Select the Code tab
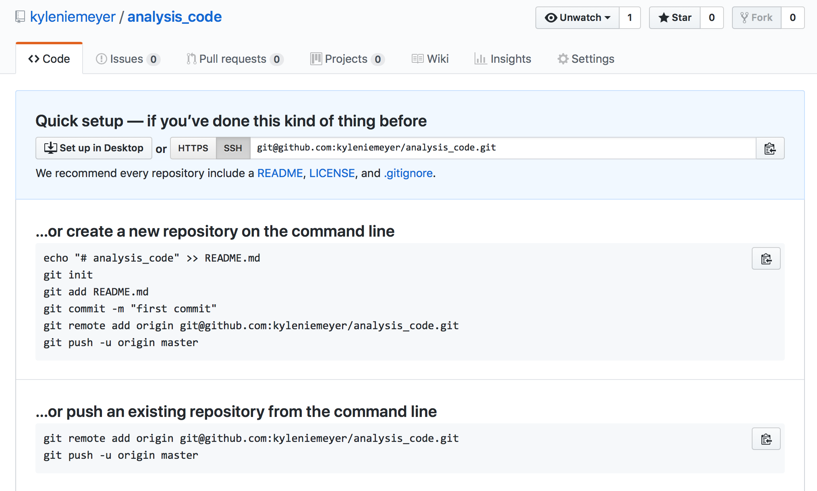Image resolution: width=817 pixels, height=491 pixels. point(48,58)
